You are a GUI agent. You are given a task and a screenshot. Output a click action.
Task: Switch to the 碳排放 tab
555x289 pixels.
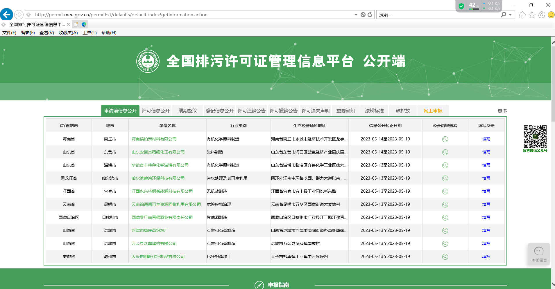point(403,111)
